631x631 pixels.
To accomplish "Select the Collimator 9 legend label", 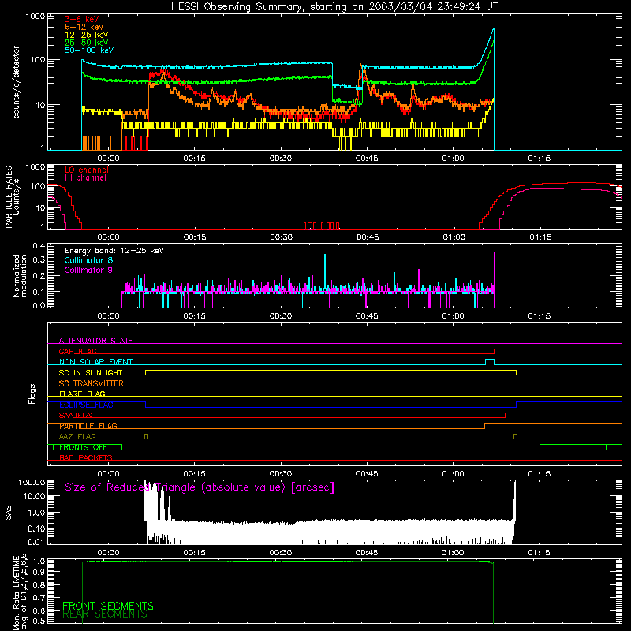I will pyautogui.click(x=88, y=270).
